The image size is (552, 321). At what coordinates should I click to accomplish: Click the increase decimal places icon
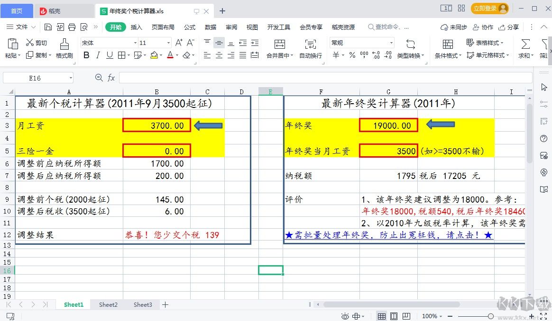point(376,55)
